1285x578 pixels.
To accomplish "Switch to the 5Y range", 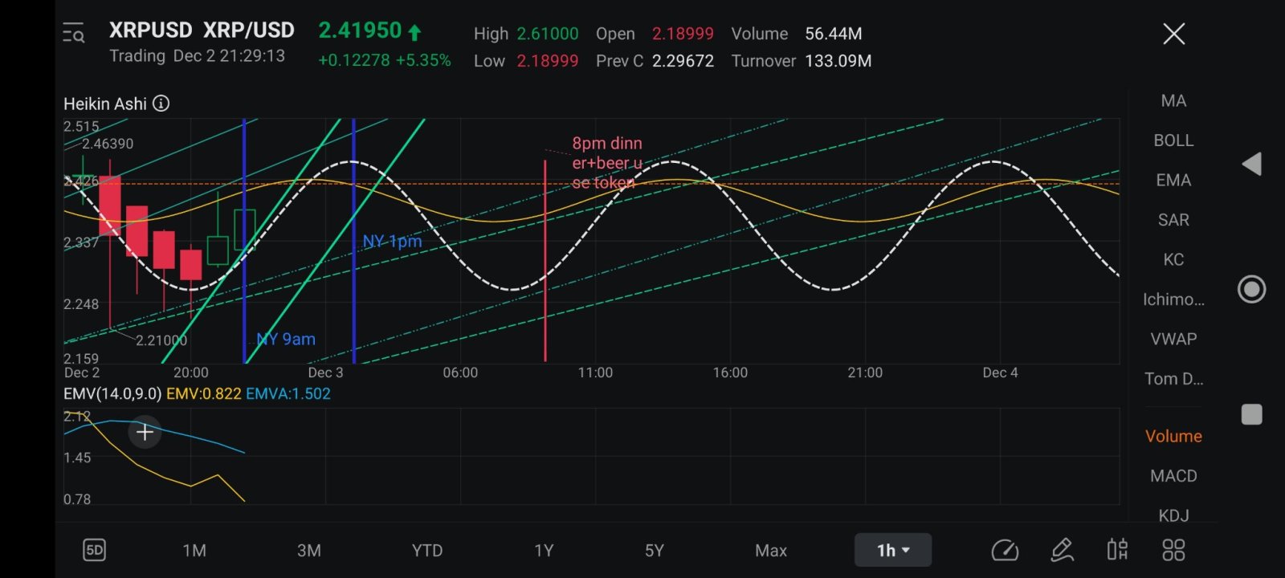I will click(x=655, y=550).
